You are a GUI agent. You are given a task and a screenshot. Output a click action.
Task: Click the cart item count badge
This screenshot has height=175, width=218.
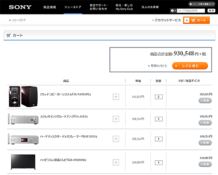[187, 20]
